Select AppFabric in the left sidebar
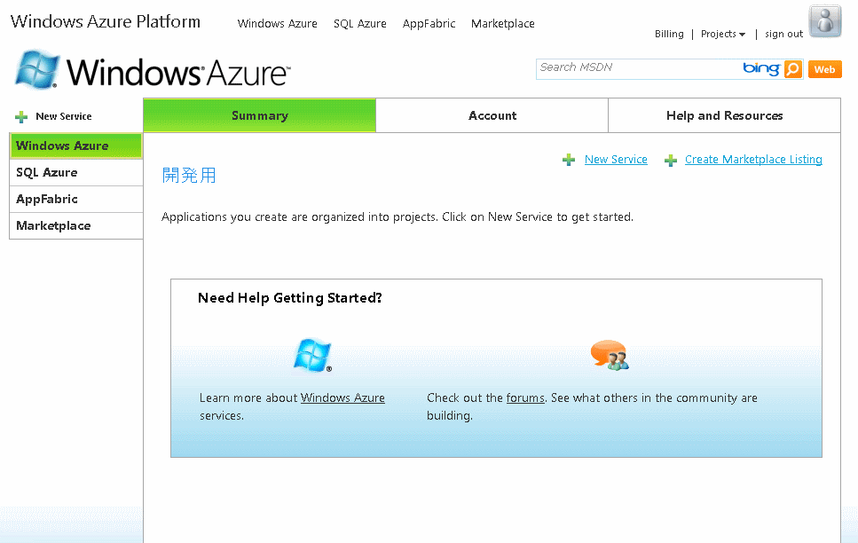The width and height of the screenshot is (858, 543). point(76,200)
